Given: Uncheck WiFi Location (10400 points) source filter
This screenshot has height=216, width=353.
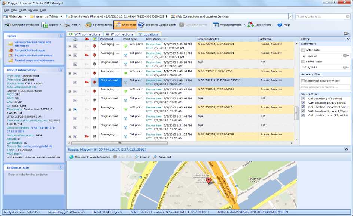Looking at the screenshot, I should pyautogui.click(x=303, y=103).
